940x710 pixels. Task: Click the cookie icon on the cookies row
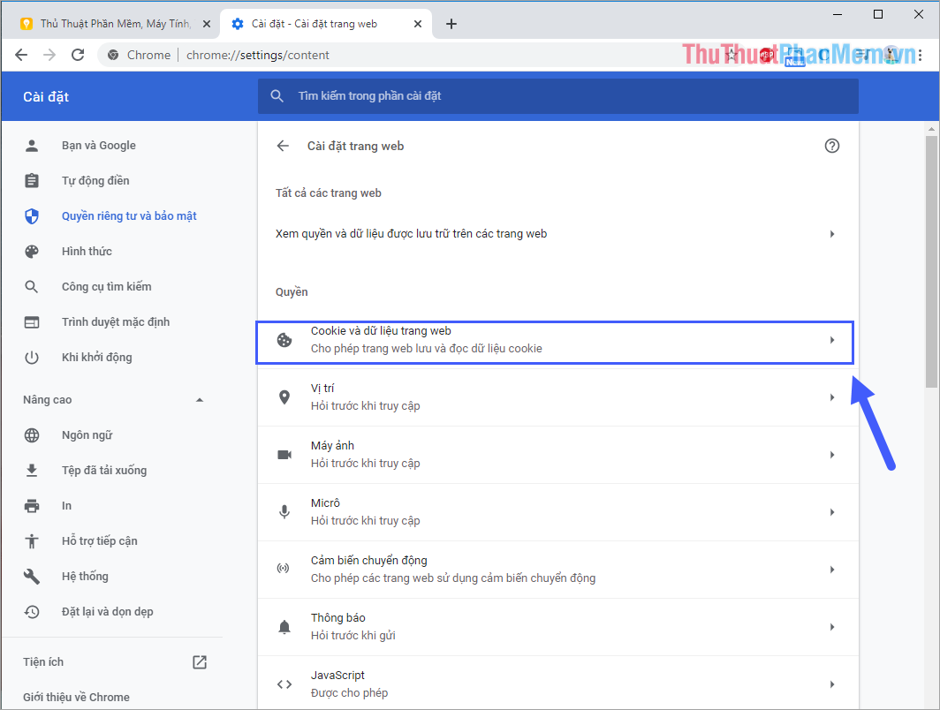284,340
